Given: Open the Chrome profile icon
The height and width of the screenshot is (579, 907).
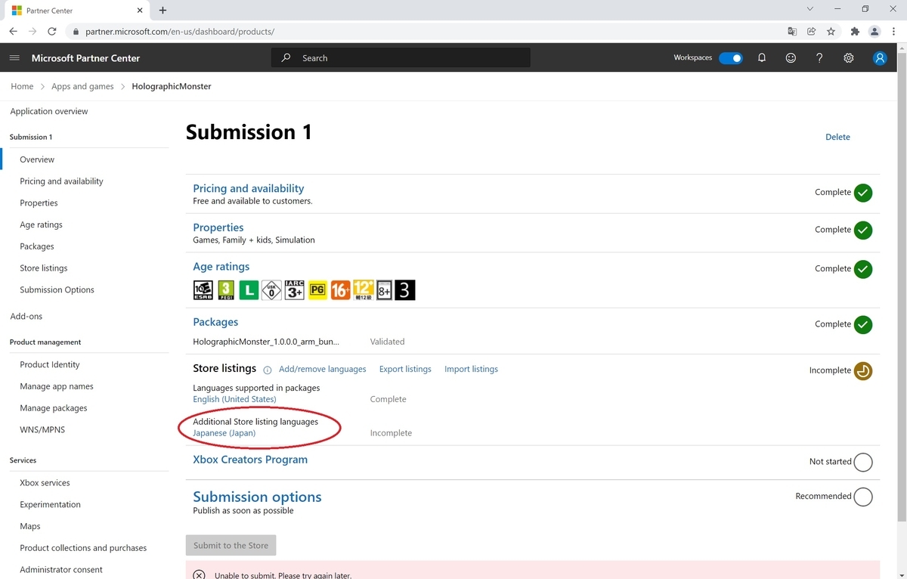Looking at the screenshot, I should [874, 32].
